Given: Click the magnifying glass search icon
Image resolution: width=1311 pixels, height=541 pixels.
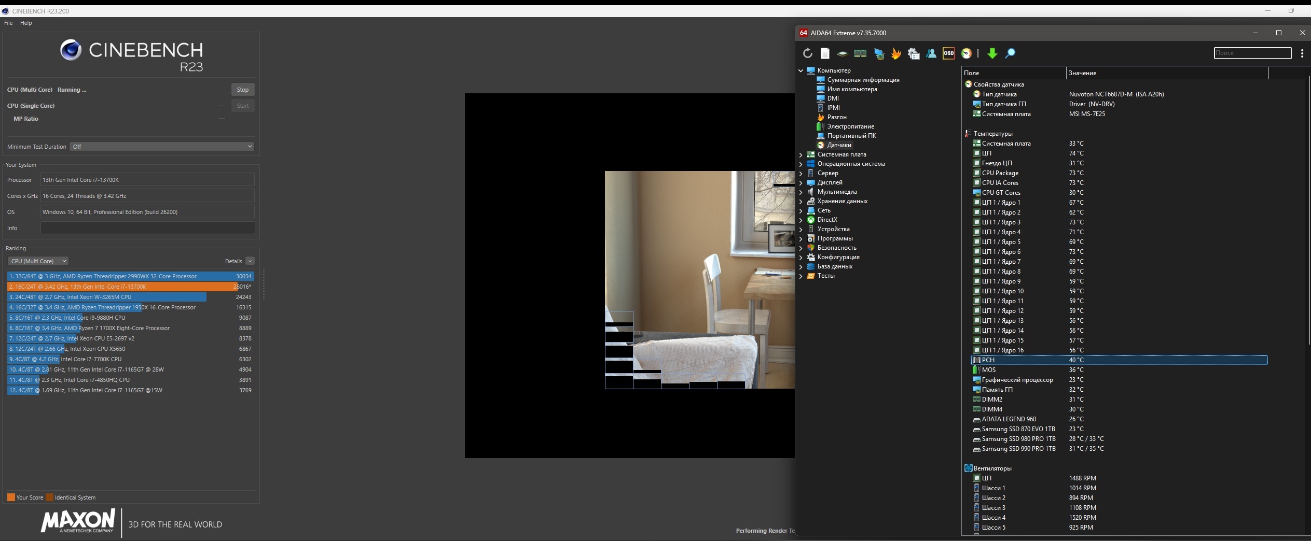Looking at the screenshot, I should (1010, 53).
